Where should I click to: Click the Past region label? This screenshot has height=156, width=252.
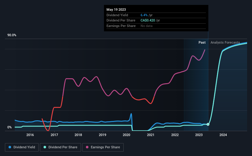point(202,42)
